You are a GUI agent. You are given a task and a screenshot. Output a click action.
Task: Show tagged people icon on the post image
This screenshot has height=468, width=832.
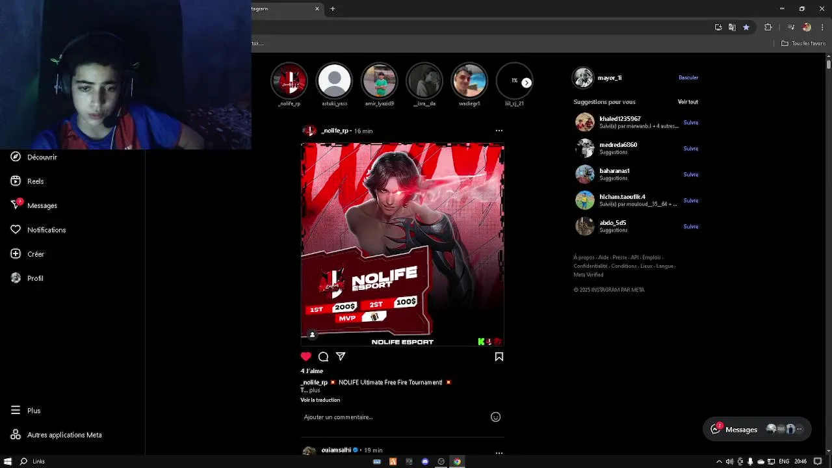coord(312,335)
